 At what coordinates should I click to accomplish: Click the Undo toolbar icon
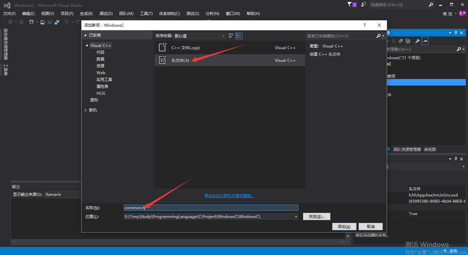coord(67,22)
